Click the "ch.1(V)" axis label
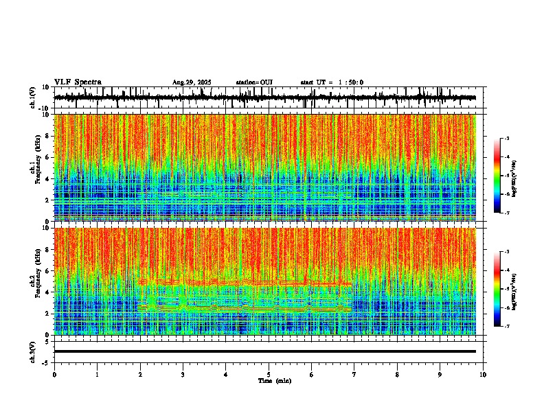The image size is (544, 420). click(33, 97)
